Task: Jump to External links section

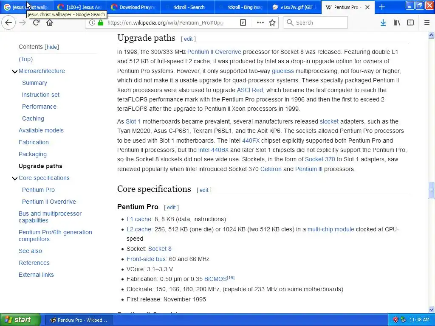Action: [x=36, y=275]
